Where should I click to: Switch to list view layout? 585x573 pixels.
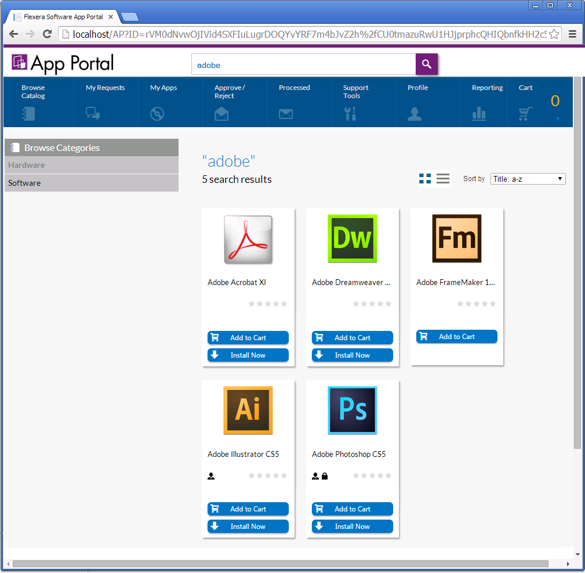442,178
